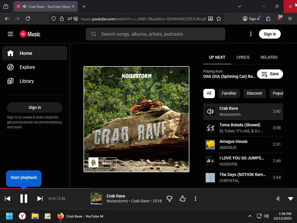Click the Crab Rave now-playing speaker icon
This screenshot has height=223, width=297.
[x=210, y=111]
